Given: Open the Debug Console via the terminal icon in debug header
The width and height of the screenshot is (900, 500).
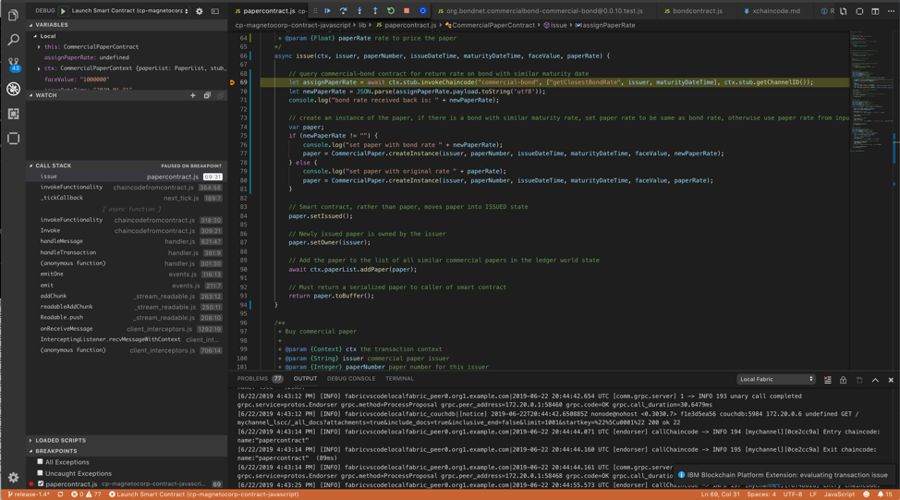Looking at the screenshot, I should point(215,11).
